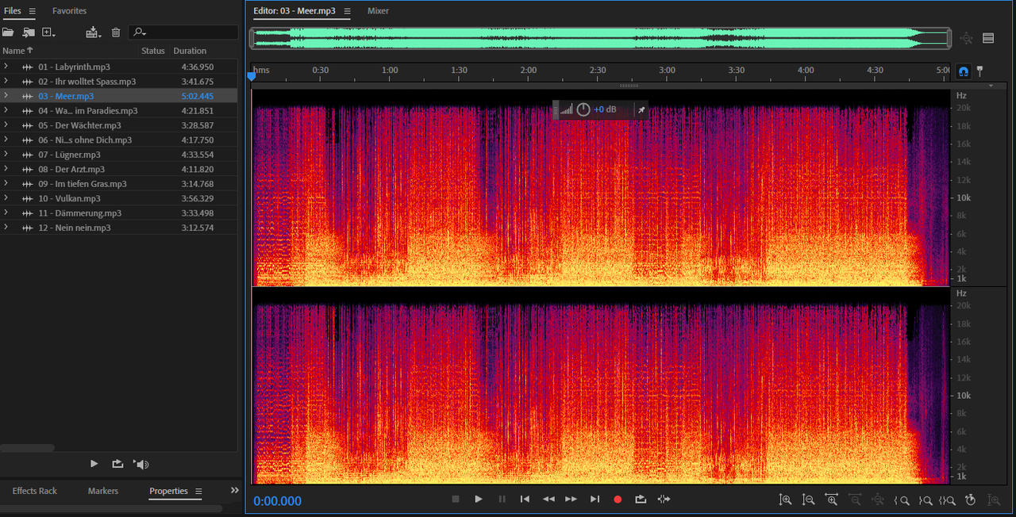Click the Files panel horizontal scrollbar

coord(28,448)
